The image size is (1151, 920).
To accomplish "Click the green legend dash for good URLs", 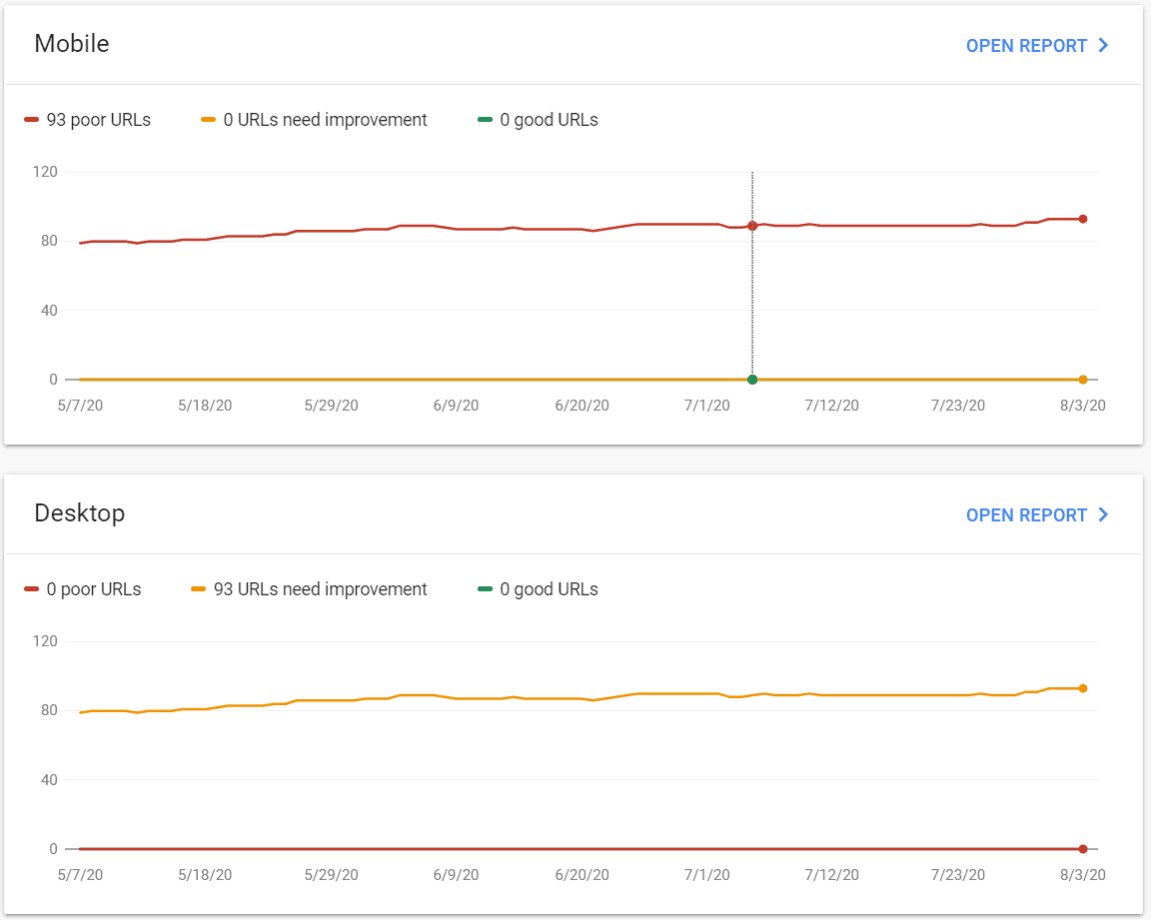I will (x=486, y=119).
